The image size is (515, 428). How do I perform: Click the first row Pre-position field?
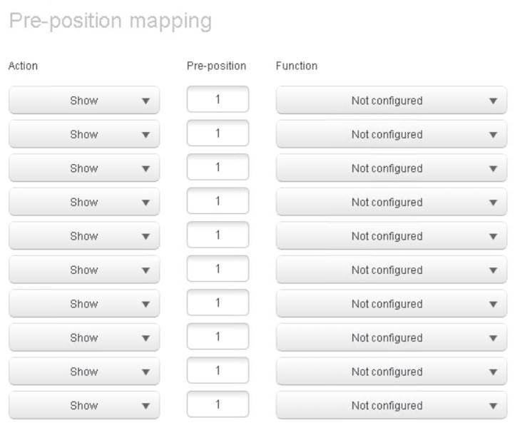218,100
